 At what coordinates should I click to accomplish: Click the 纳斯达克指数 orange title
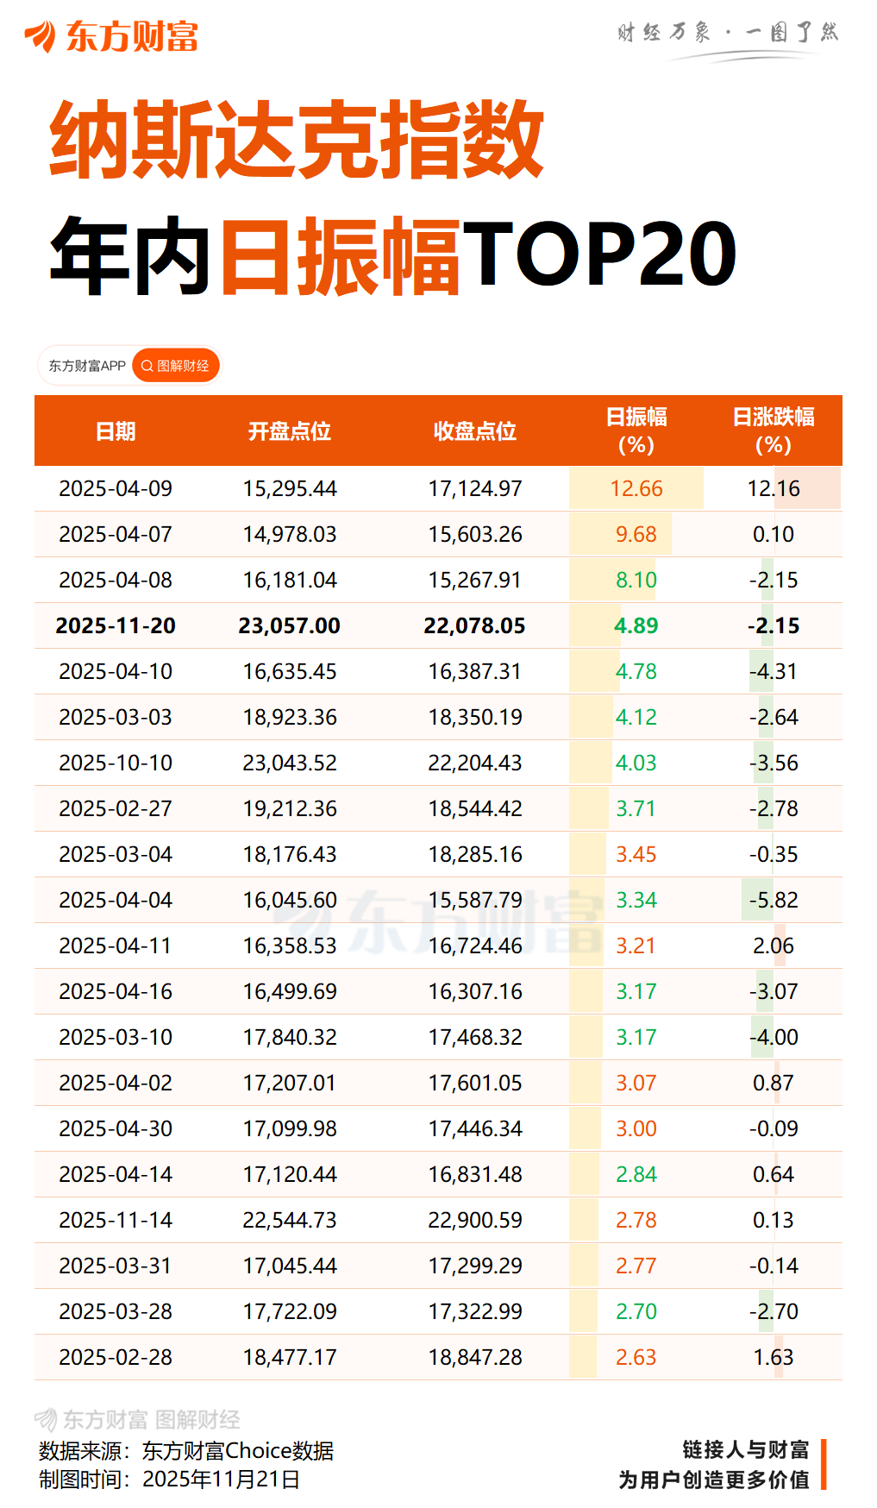(x=296, y=140)
